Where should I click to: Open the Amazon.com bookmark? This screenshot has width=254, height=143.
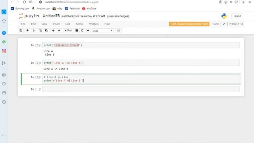[41, 9]
